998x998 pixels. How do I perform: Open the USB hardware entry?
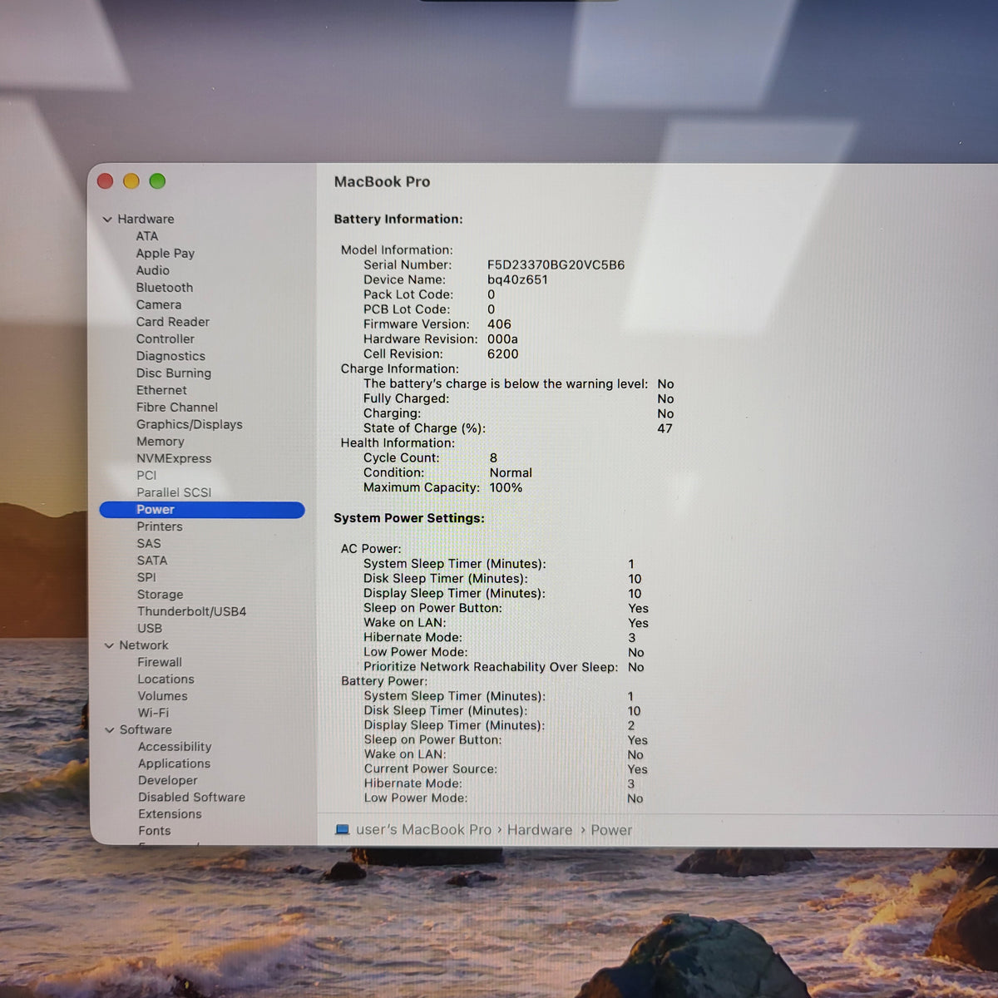pyautogui.click(x=150, y=629)
